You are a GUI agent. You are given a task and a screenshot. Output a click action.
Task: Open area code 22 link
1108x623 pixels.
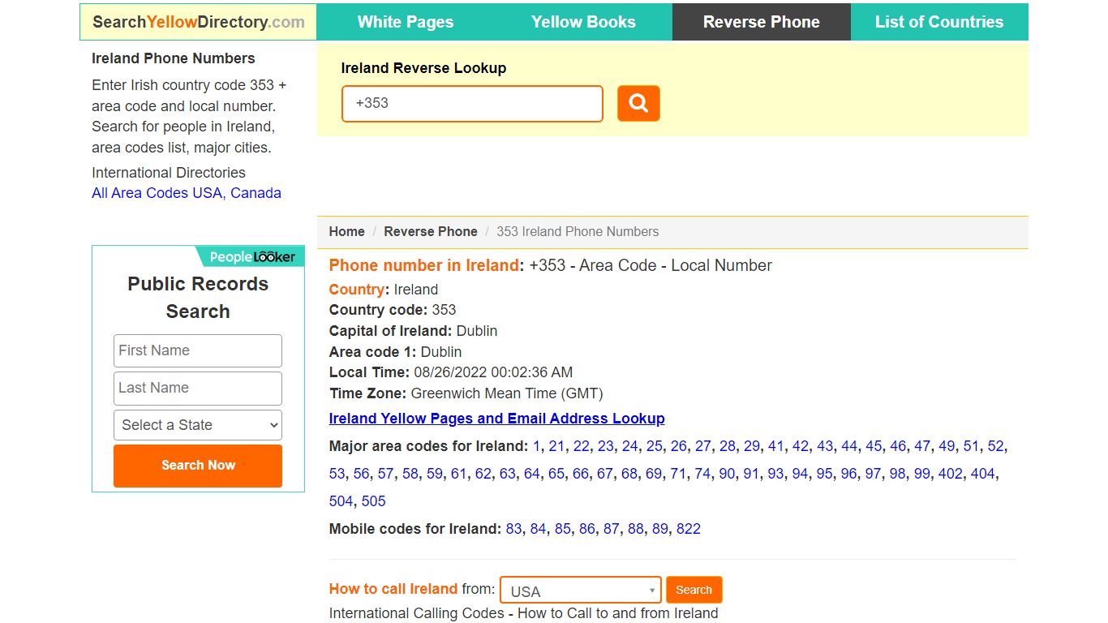(581, 446)
